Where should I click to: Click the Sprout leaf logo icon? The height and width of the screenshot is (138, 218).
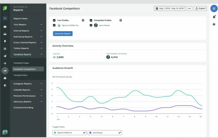tap(5, 8)
